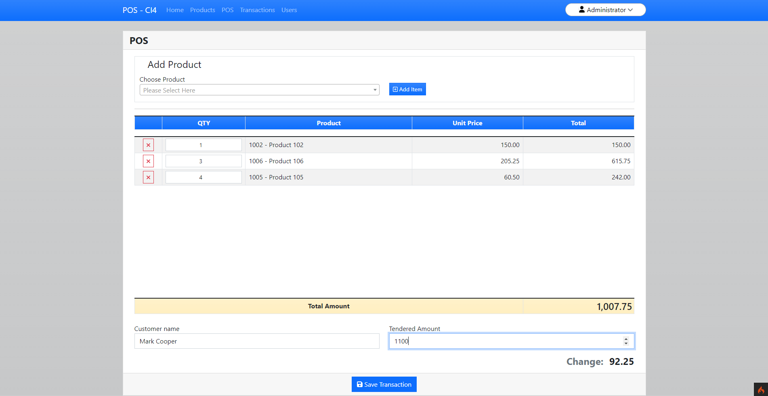The height and width of the screenshot is (396, 768).
Task: Open the Please Select Here product list
Action: pyautogui.click(x=260, y=90)
